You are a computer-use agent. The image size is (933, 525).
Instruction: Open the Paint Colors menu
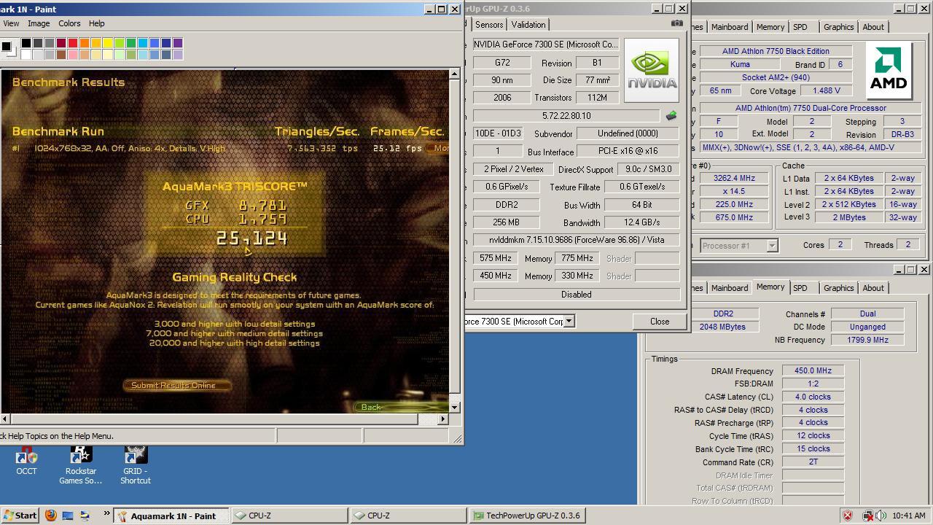pyautogui.click(x=69, y=23)
